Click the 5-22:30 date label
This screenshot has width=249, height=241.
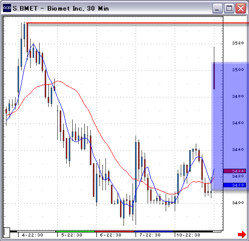[72, 235]
